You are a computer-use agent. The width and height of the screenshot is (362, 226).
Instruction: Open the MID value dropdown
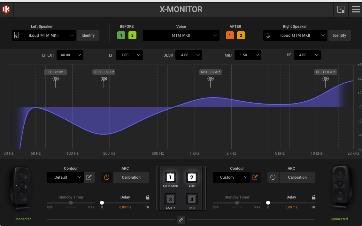pos(248,55)
